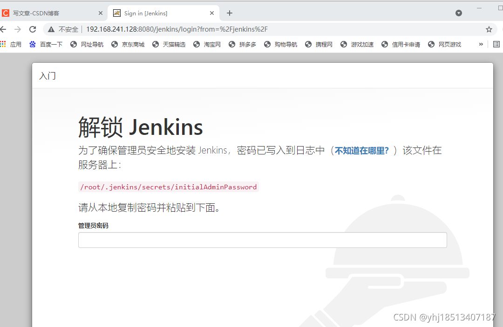Open the 淘宝网 bookmark
The image size is (503, 327).
(207, 45)
